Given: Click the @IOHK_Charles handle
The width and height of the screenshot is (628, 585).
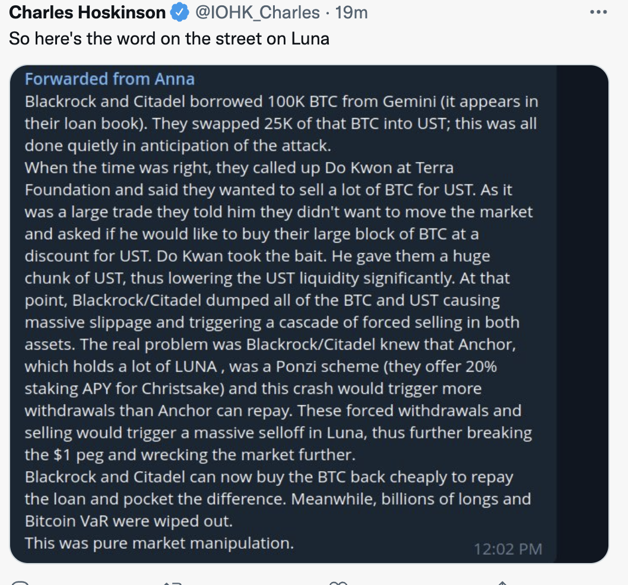Looking at the screenshot, I should coord(257,12).
